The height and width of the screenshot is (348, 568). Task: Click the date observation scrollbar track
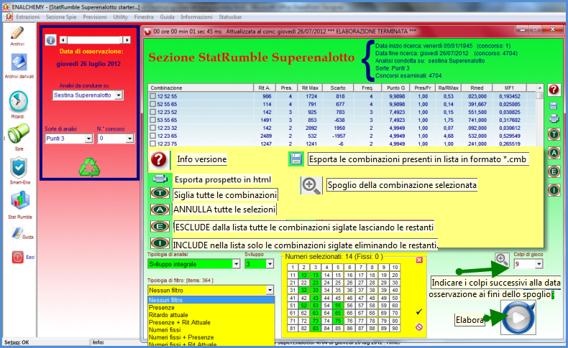pos(95,40)
